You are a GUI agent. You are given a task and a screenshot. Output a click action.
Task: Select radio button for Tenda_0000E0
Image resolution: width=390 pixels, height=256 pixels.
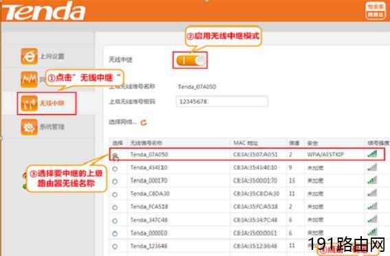click(x=115, y=233)
